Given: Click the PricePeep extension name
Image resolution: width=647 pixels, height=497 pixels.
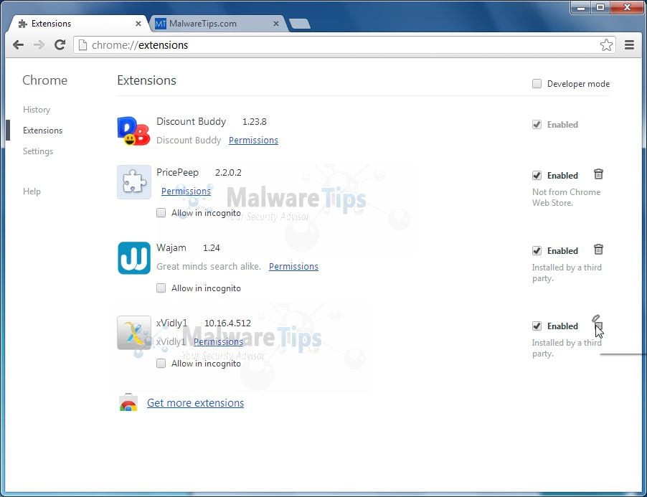Looking at the screenshot, I should 177,172.
